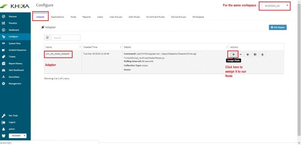Click the Assign Node plus icon
301x145 pixels.
click(233, 54)
